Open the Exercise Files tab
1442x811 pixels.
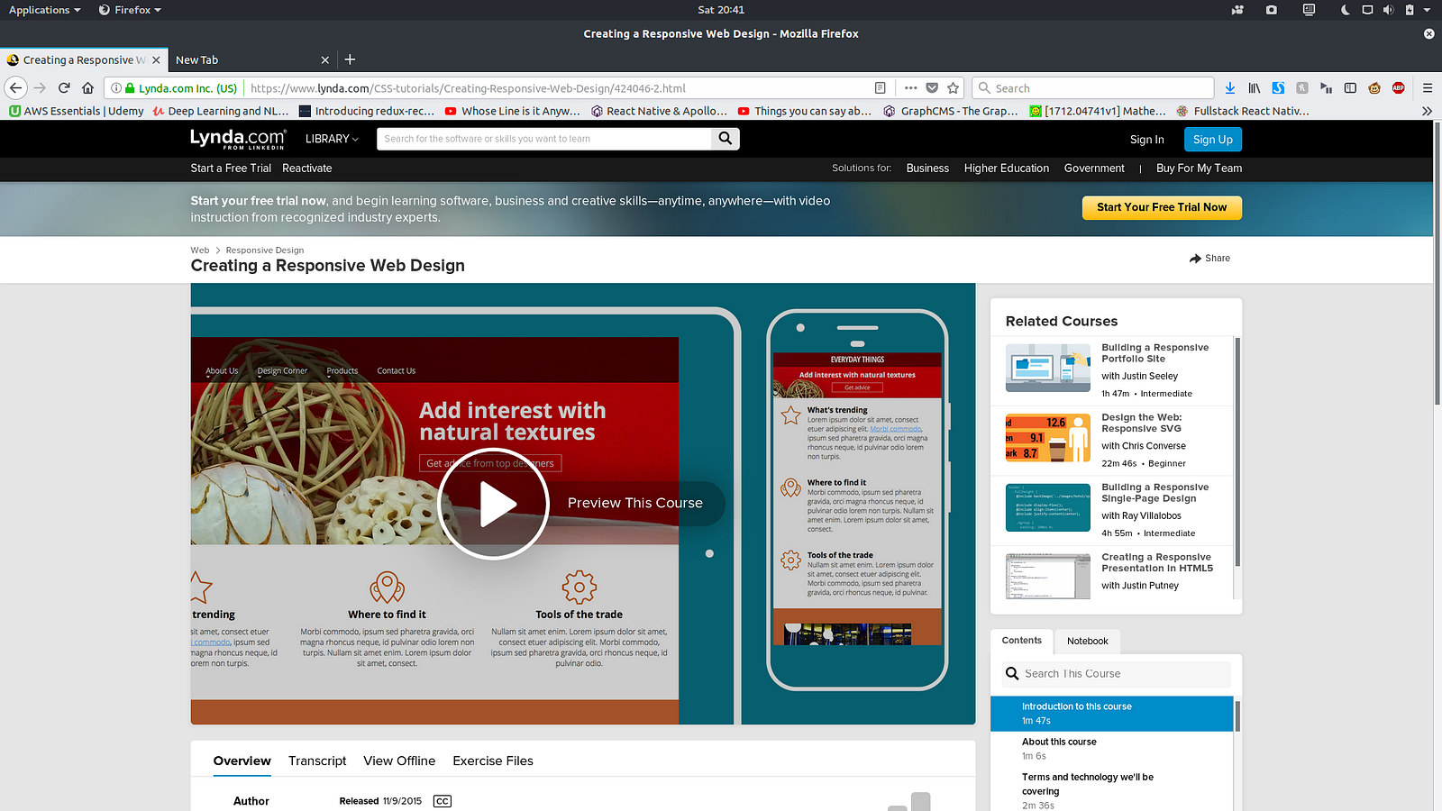[493, 761]
